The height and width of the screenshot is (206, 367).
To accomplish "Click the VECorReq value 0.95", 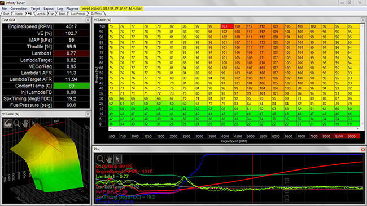I will 71,66.
